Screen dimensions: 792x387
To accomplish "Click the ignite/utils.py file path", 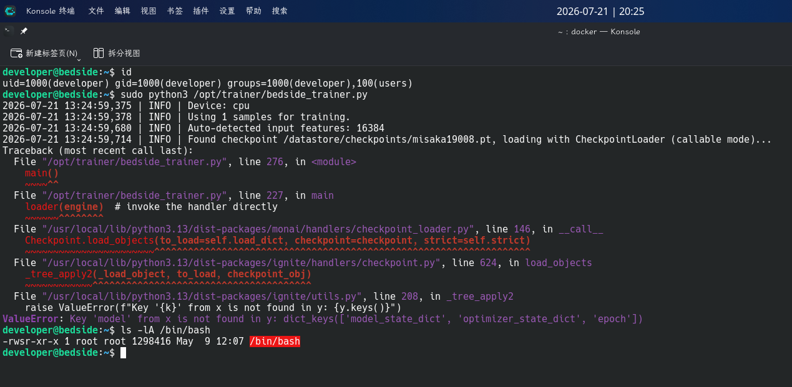I will coord(202,297).
